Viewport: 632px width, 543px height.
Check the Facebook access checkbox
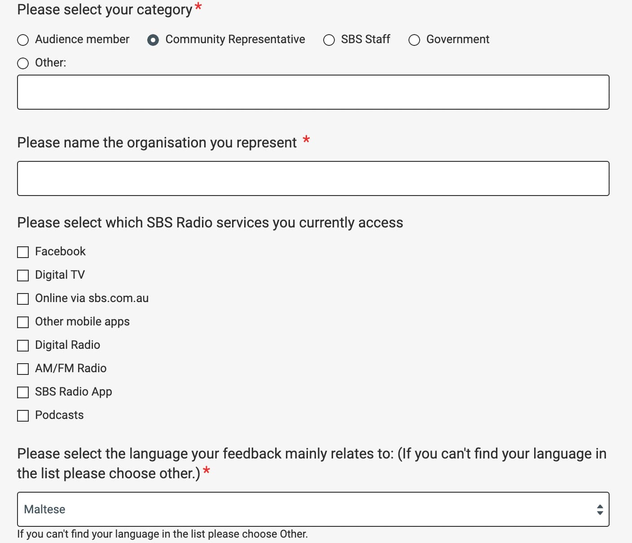click(x=23, y=252)
